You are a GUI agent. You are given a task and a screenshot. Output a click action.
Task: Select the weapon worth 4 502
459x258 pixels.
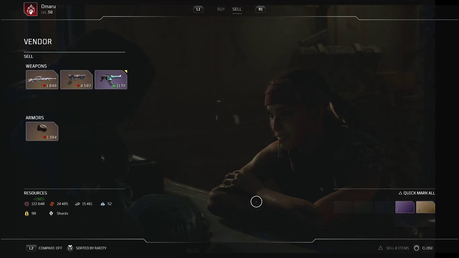(x=76, y=80)
